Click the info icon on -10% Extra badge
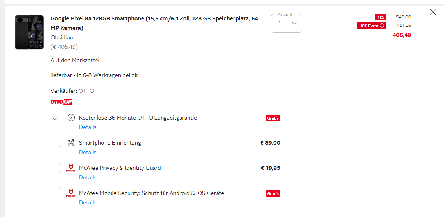Image resolution: width=445 pixels, height=217 pixels. click(382, 26)
